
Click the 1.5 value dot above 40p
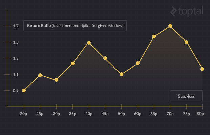89,43
